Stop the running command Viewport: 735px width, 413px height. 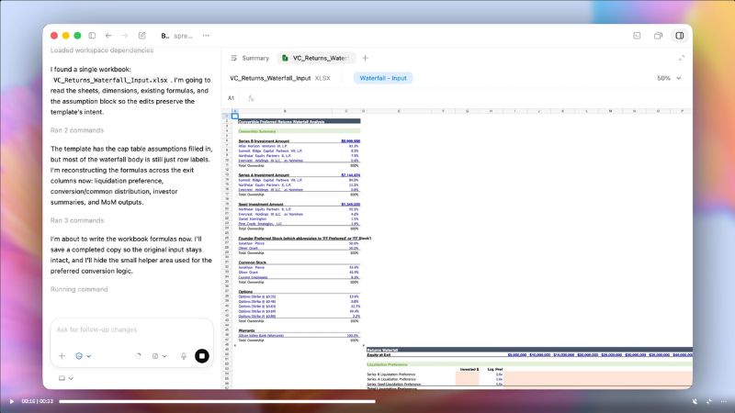pyautogui.click(x=202, y=355)
